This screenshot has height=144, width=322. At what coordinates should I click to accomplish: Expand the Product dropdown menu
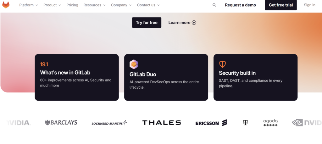[52, 5]
